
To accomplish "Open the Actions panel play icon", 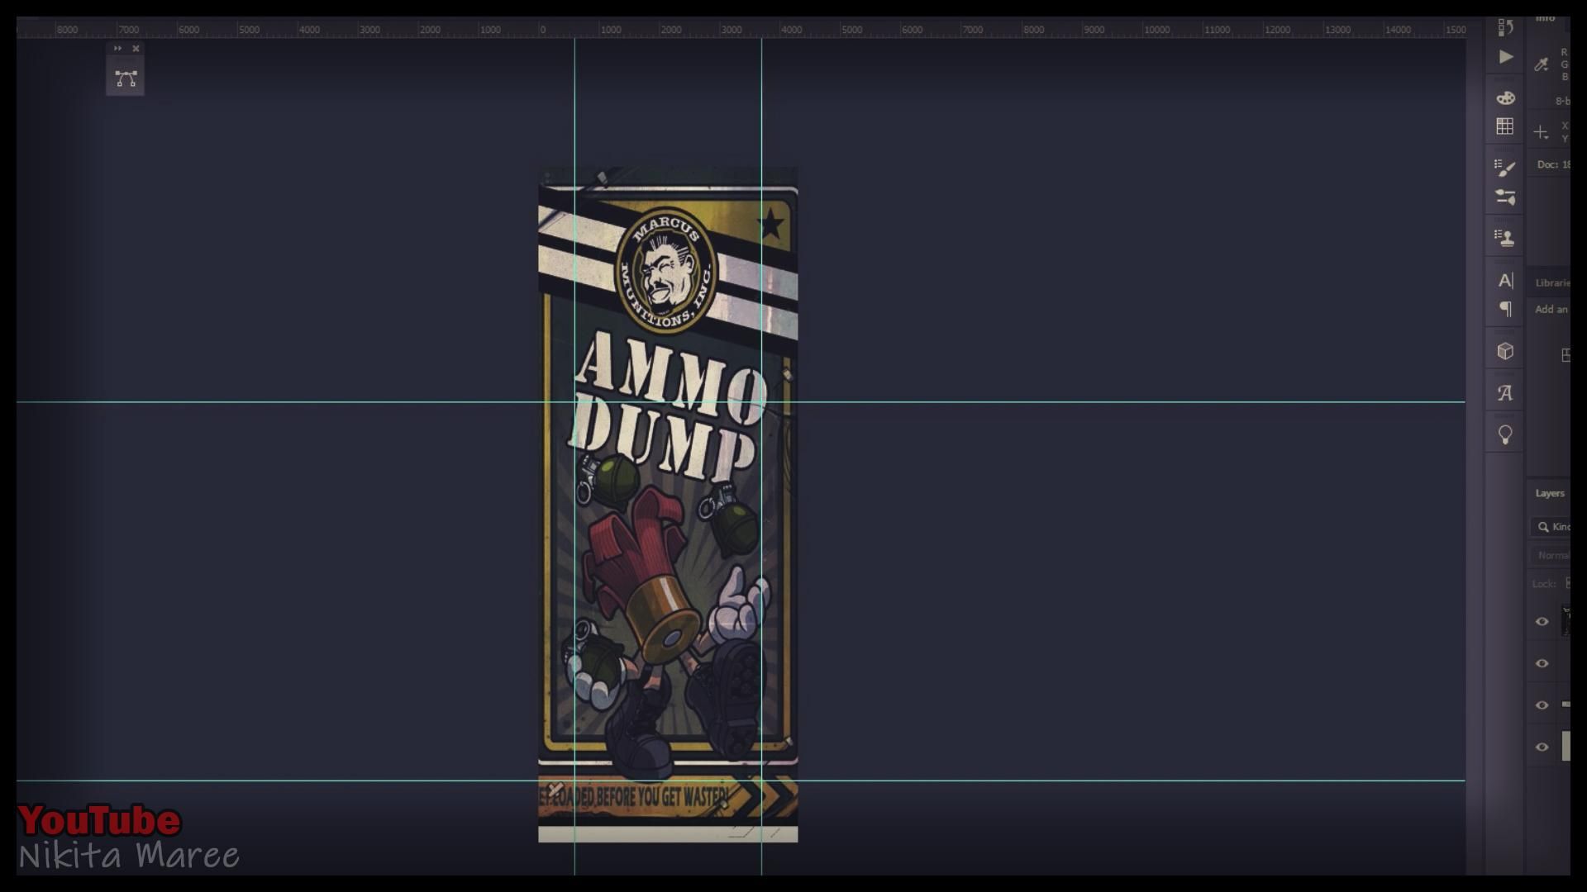I will 1505,57.
